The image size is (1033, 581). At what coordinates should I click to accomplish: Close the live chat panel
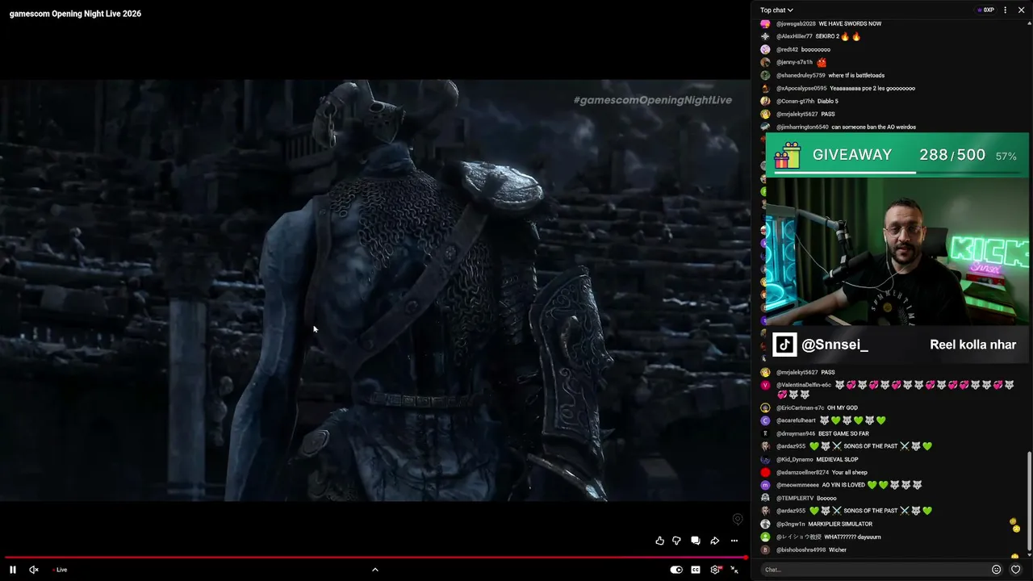(x=1021, y=10)
